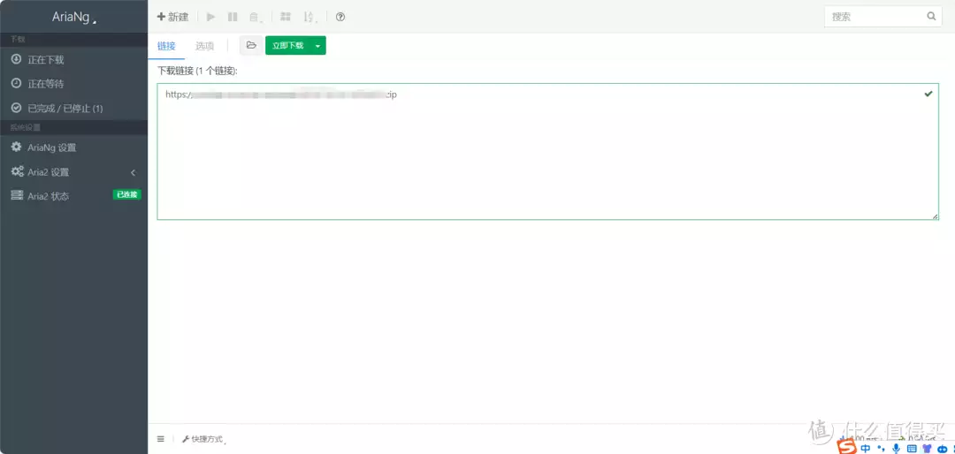Screen dimensions: 955x454
Task: Click the AriaNg logo title
Action: tap(72, 17)
